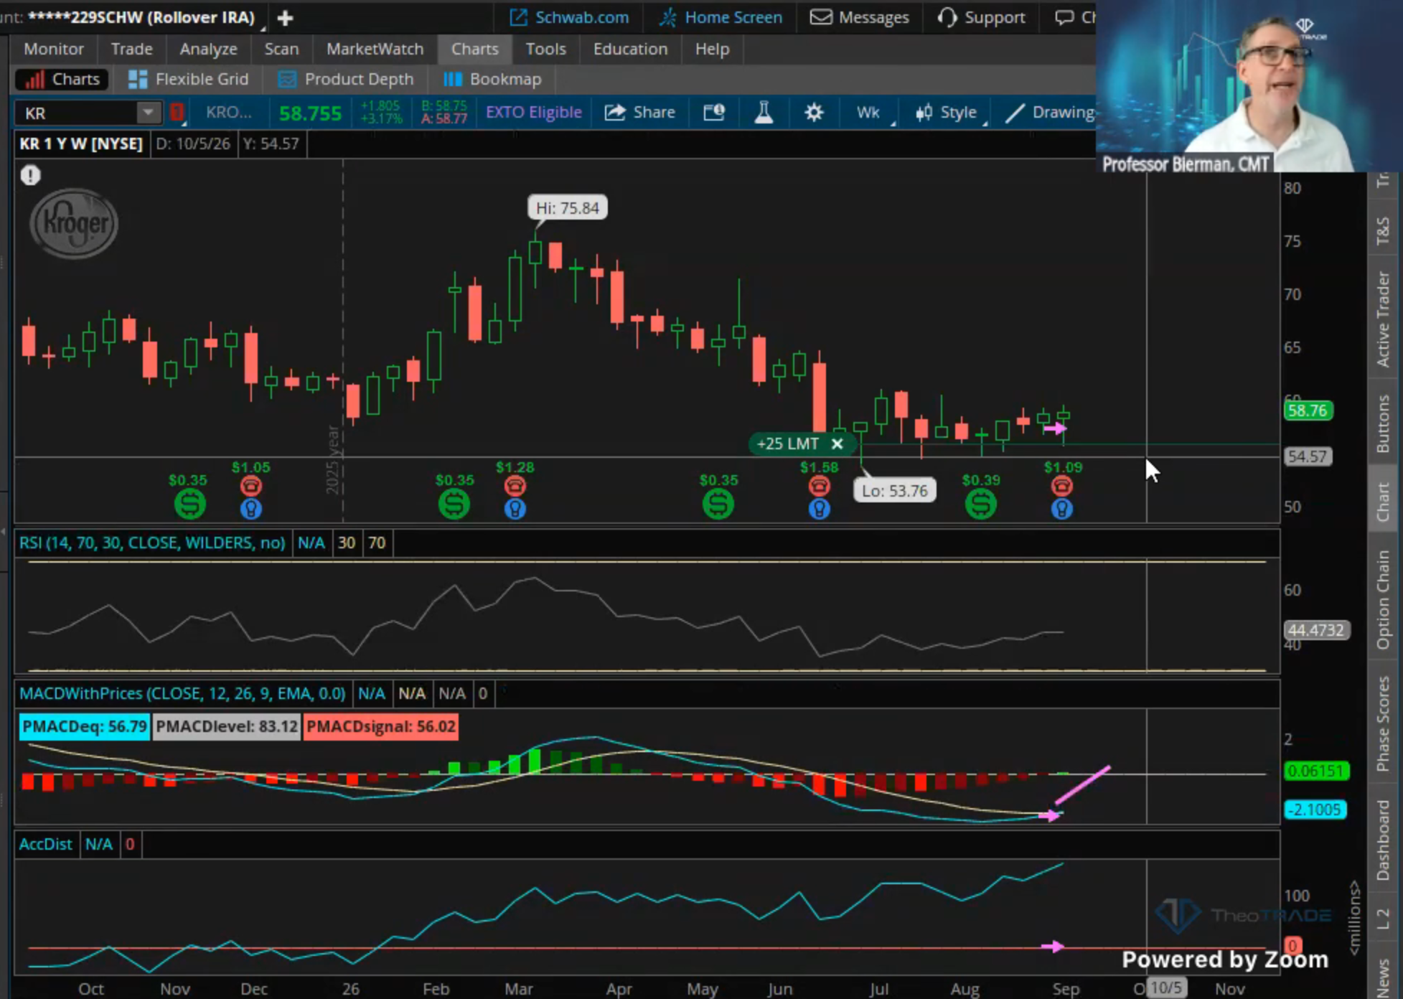Viewport: 1403px width, 999px height.
Task: Click the red clipboard icon beside symbol
Action: 177,113
